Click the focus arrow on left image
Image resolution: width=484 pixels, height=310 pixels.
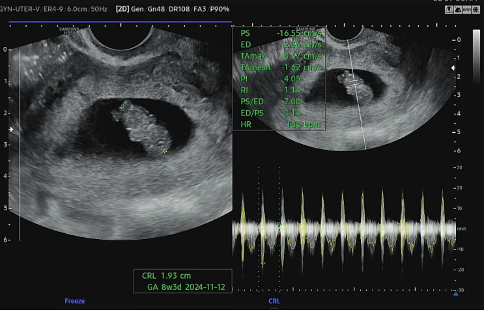tap(12, 129)
